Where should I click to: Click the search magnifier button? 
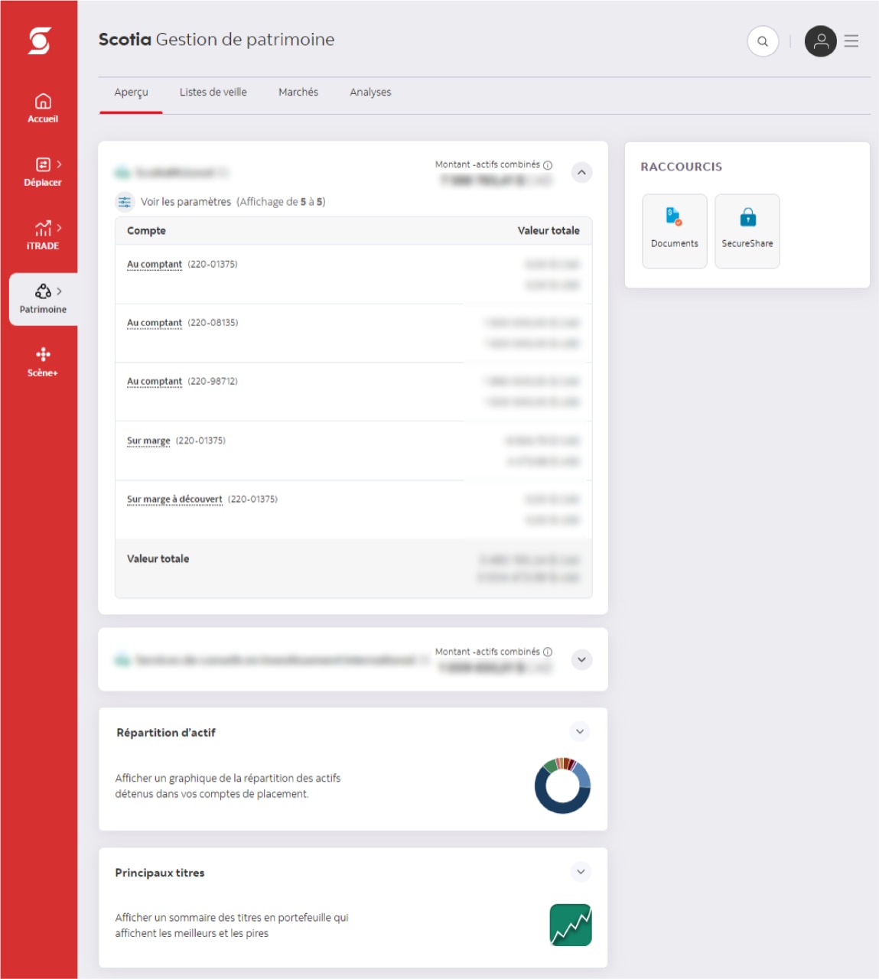tap(763, 41)
